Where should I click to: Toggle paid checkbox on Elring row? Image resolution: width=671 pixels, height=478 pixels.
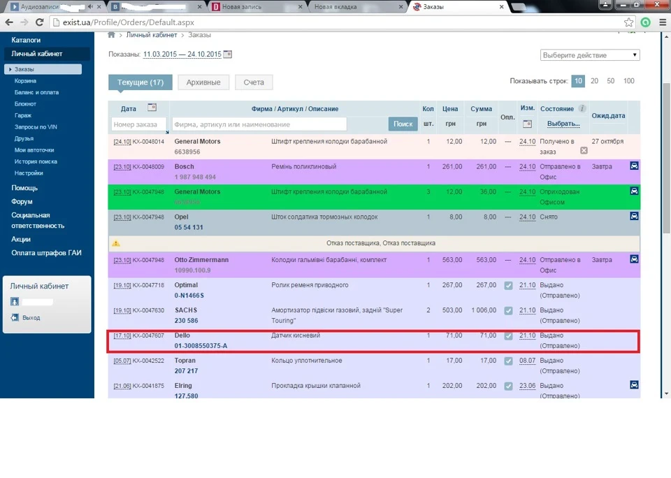[x=508, y=386]
